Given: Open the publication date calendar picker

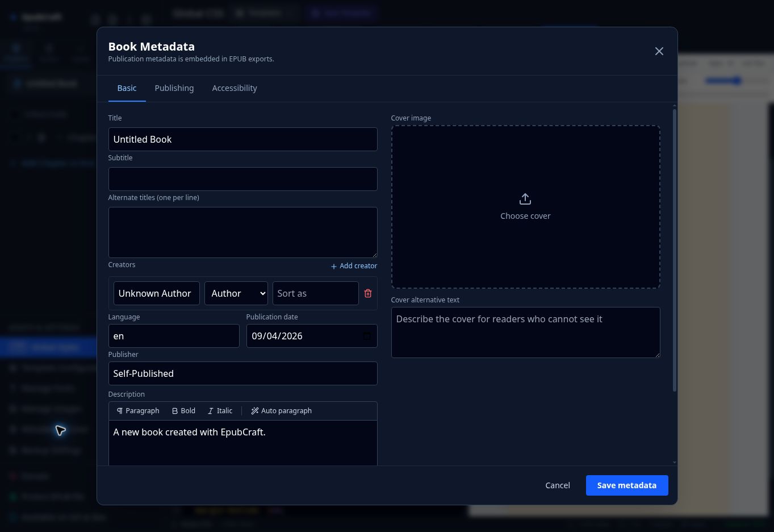Looking at the screenshot, I should point(367,336).
